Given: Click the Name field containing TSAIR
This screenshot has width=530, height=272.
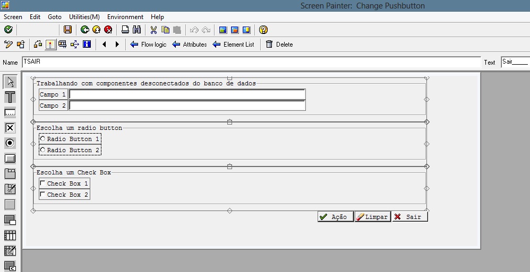Looking at the screenshot, I should tap(250, 62).
